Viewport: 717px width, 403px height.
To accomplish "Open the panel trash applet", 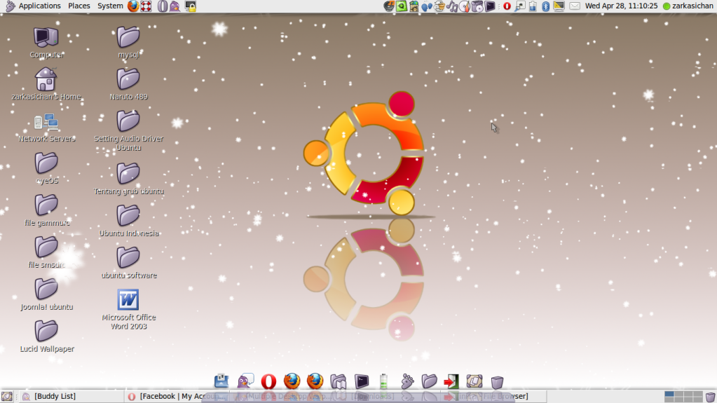I will pyautogui.click(x=710, y=397).
